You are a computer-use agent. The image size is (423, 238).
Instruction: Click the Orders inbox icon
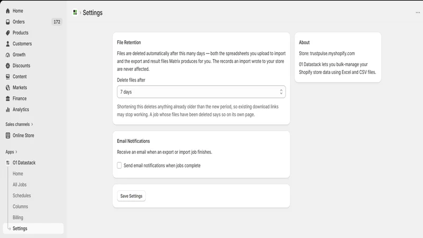(x=7, y=22)
